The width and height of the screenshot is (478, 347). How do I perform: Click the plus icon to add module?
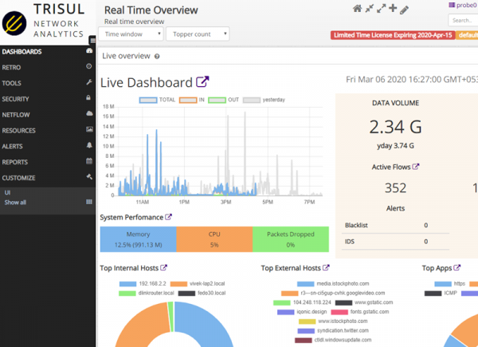[x=392, y=9]
